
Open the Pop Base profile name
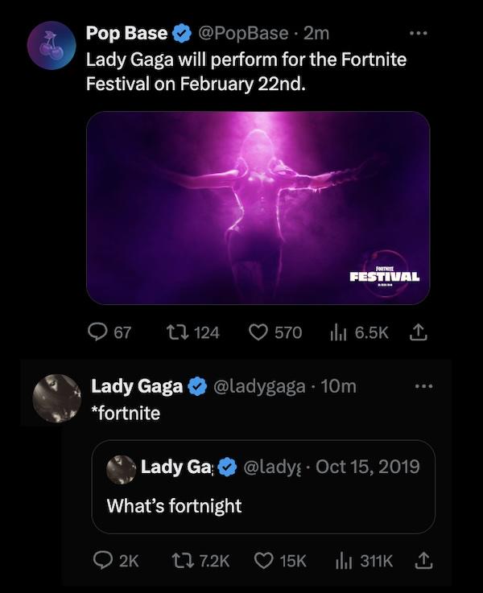click(x=127, y=34)
